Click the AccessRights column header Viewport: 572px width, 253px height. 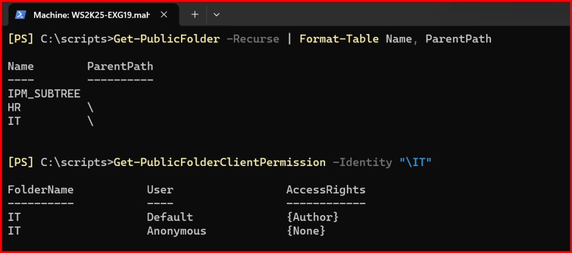point(326,189)
